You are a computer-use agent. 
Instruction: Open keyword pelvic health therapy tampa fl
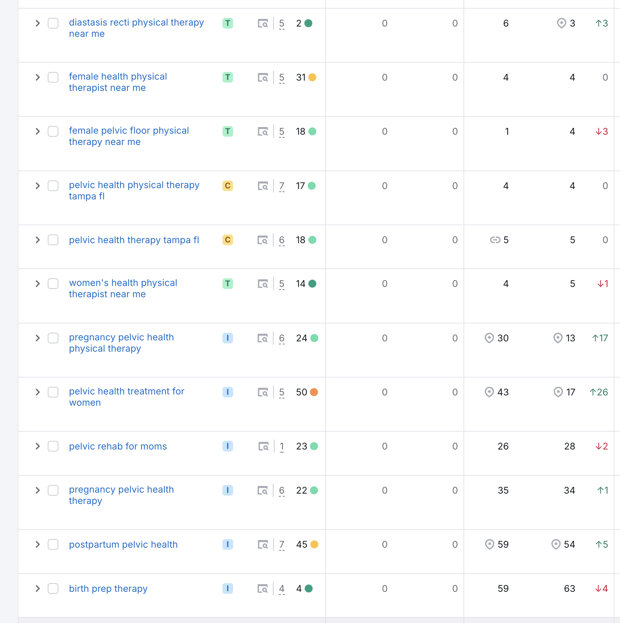click(134, 240)
